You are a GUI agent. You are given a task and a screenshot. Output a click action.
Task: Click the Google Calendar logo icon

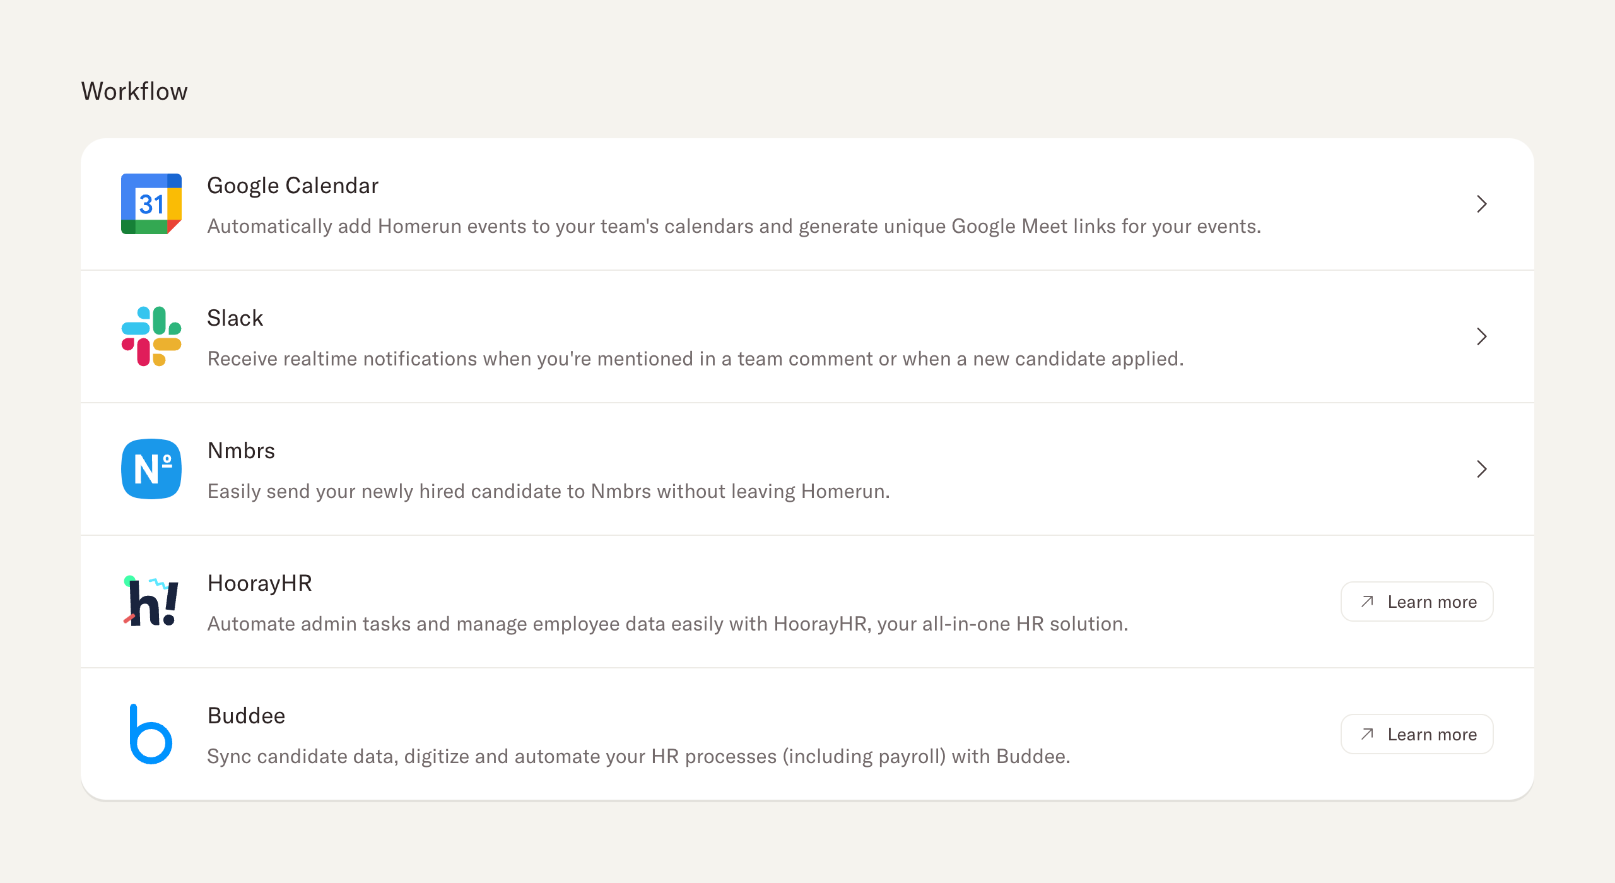click(151, 204)
